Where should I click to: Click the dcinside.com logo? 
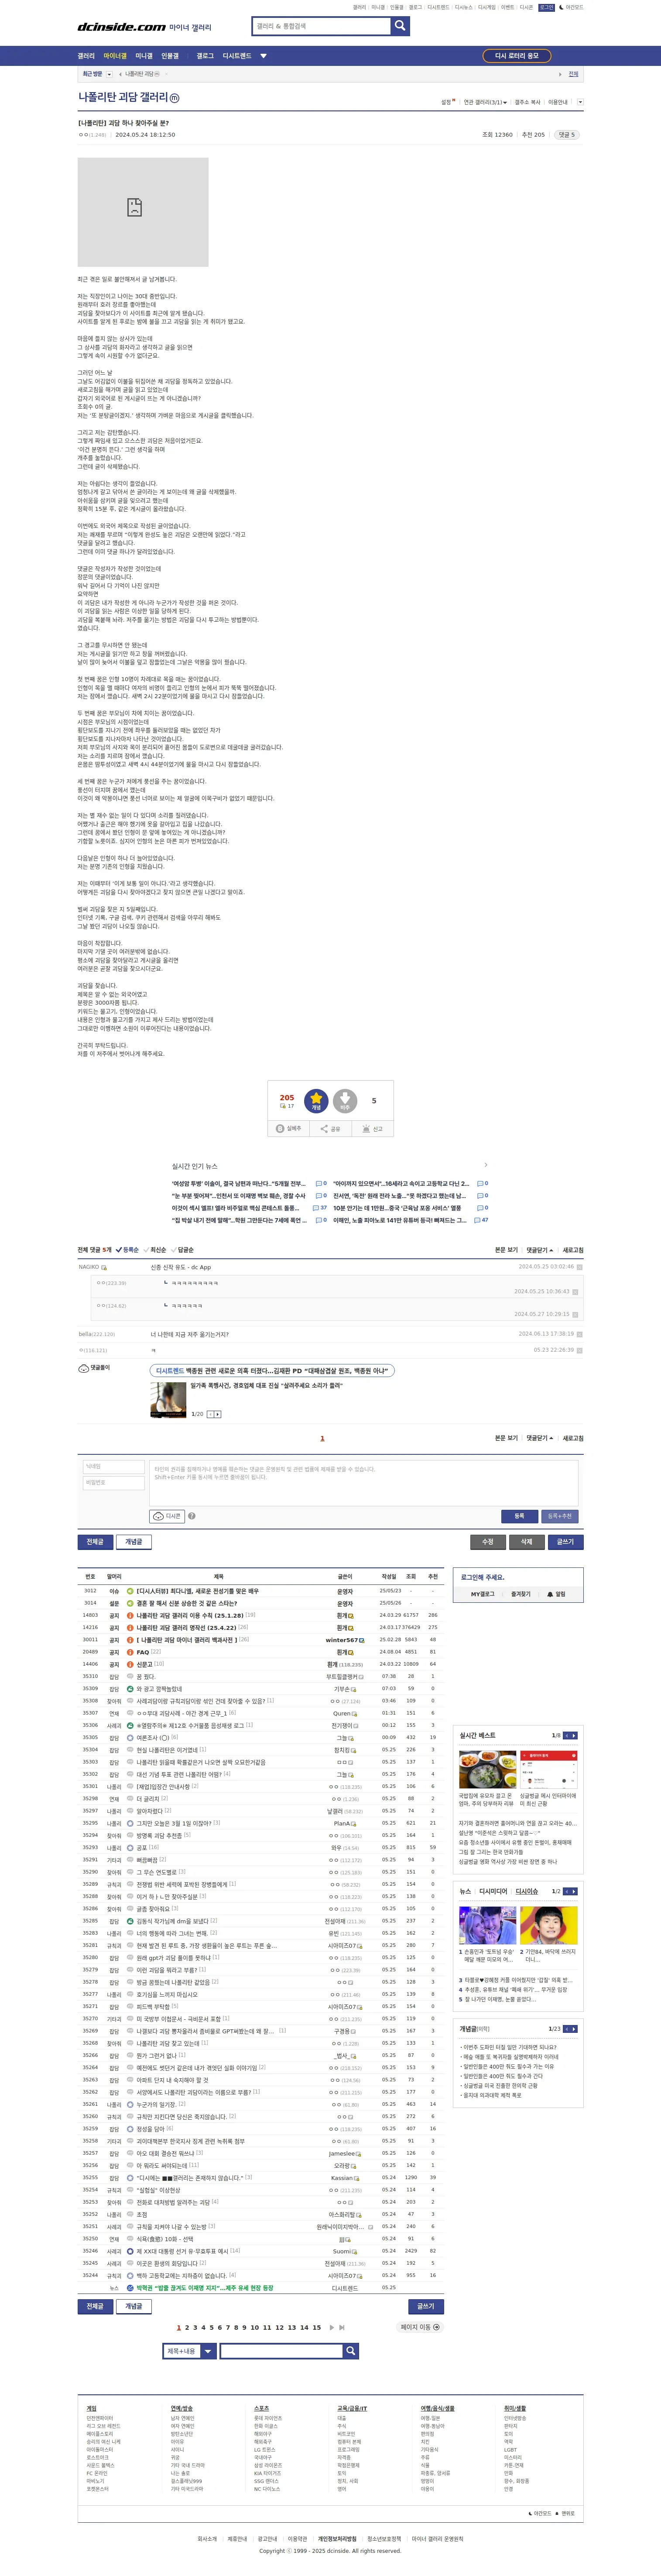point(122,27)
